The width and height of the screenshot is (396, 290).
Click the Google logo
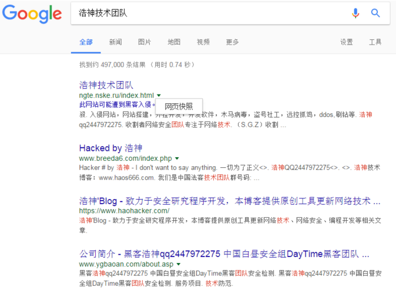tap(32, 14)
